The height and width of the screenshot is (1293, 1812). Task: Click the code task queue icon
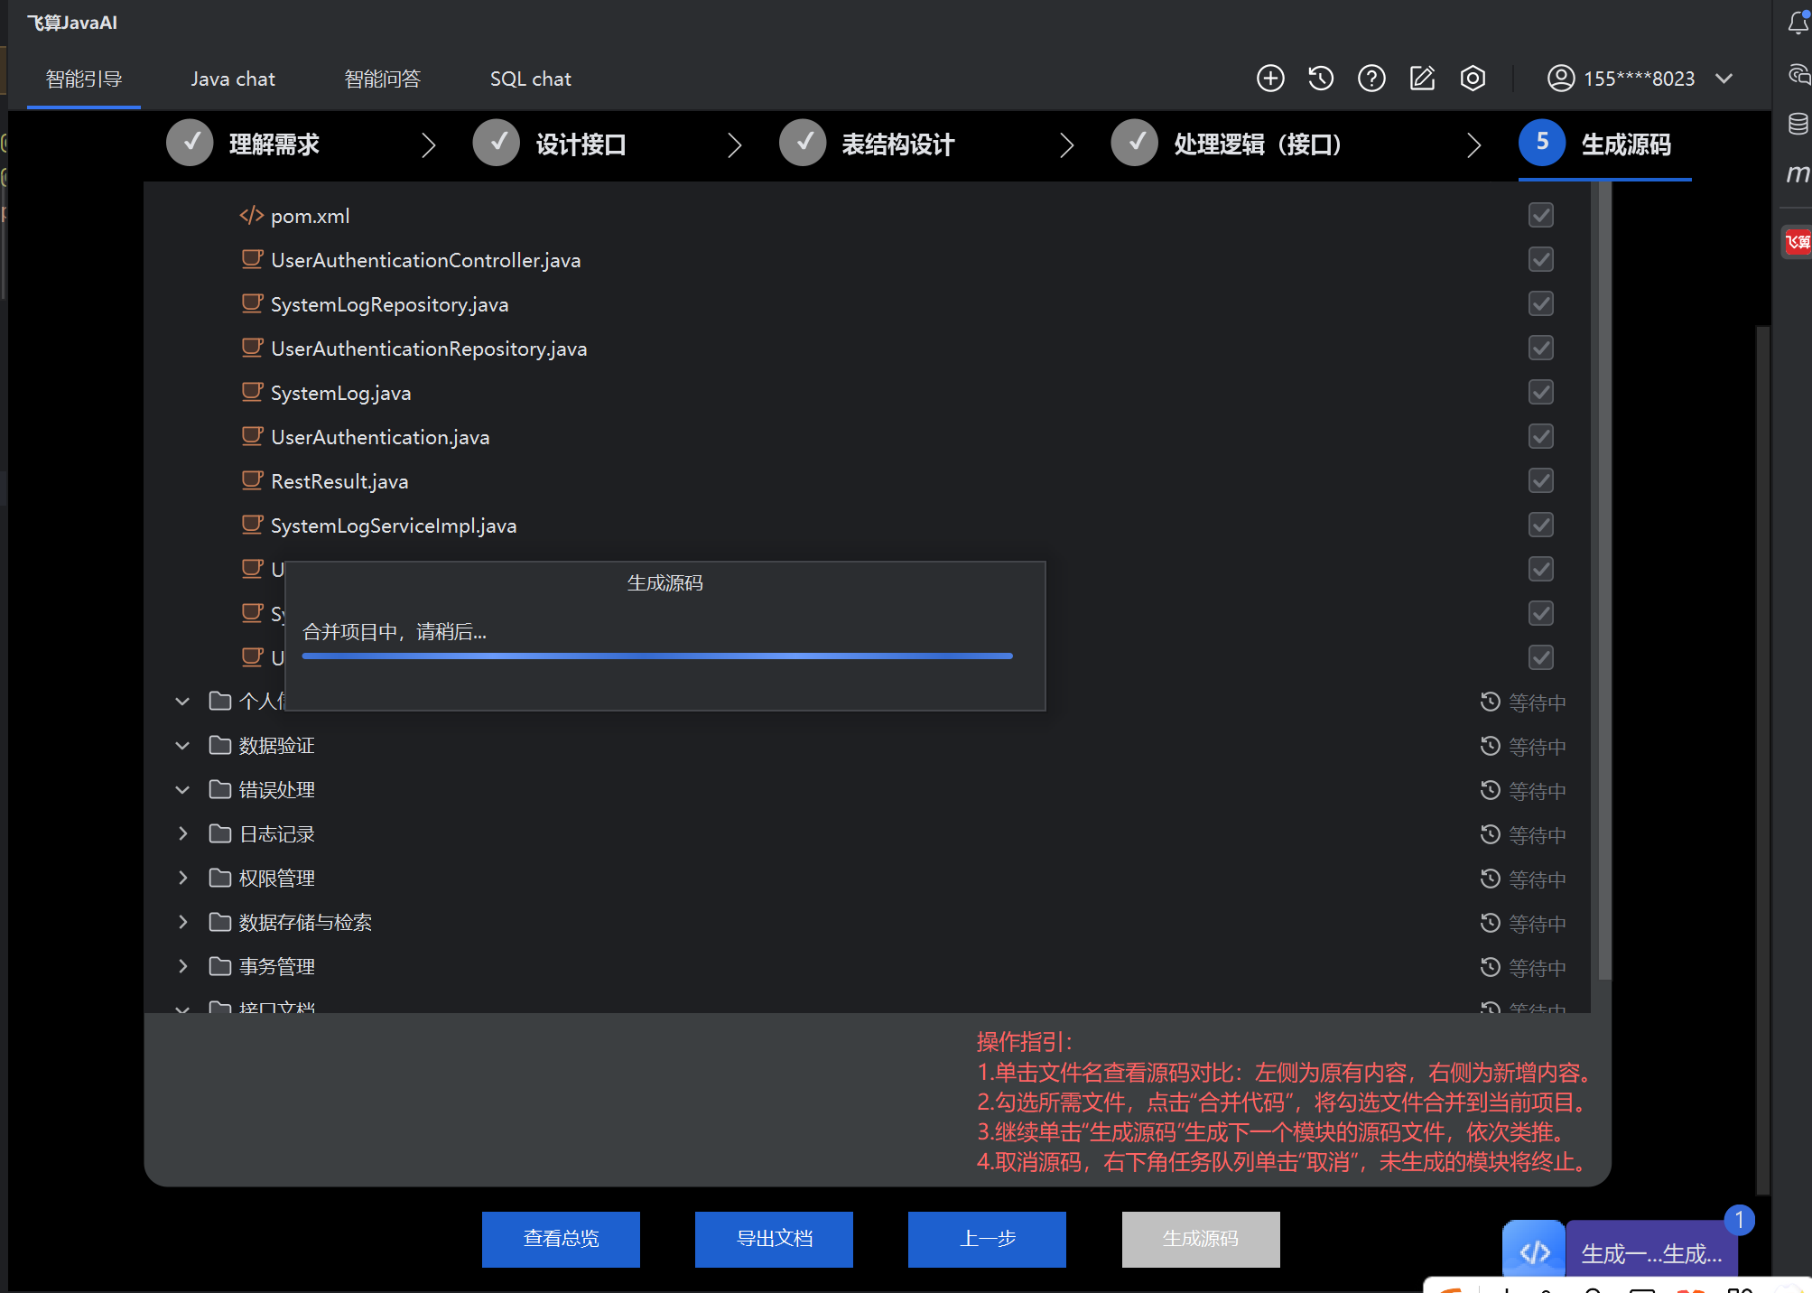click(1534, 1251)
